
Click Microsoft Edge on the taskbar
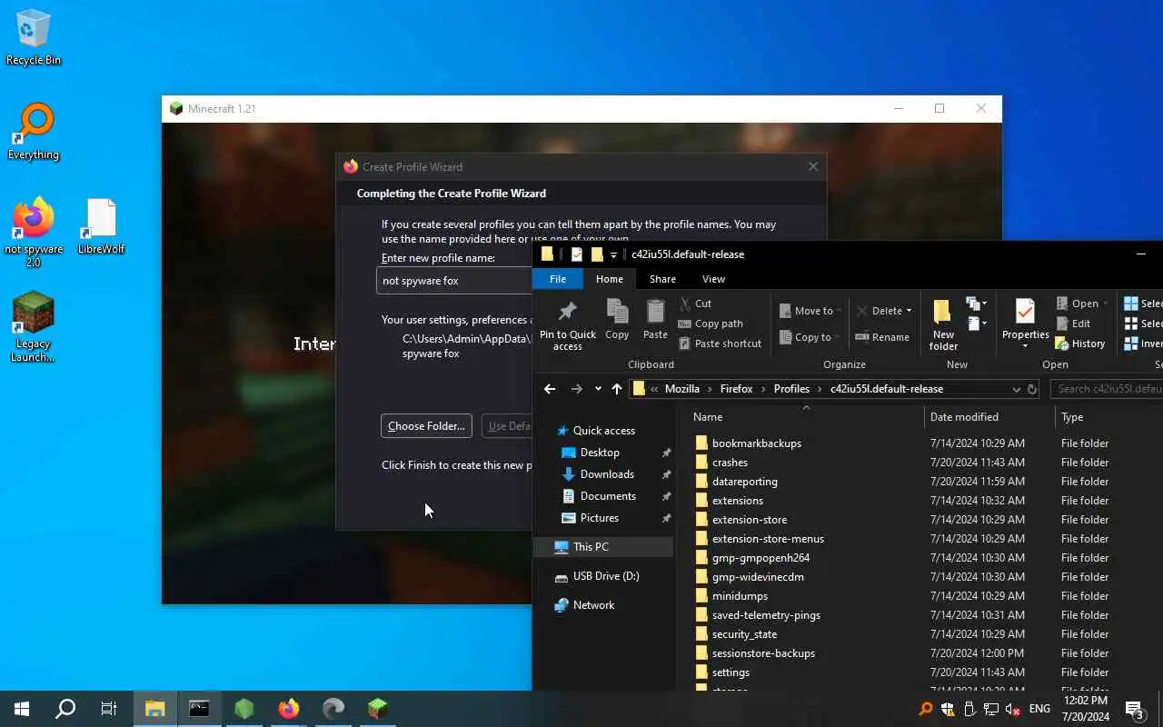[333, 709]
